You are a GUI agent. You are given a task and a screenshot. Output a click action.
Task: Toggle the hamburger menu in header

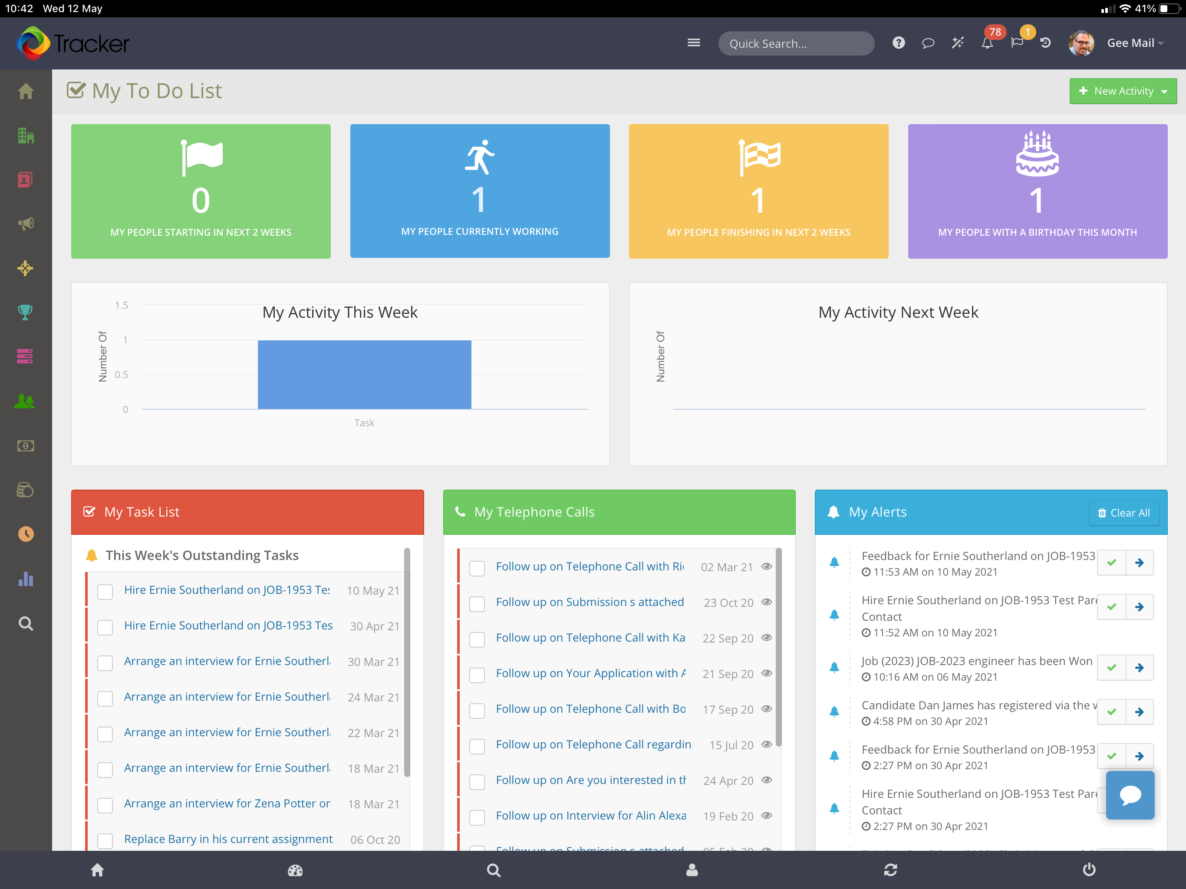694,43
